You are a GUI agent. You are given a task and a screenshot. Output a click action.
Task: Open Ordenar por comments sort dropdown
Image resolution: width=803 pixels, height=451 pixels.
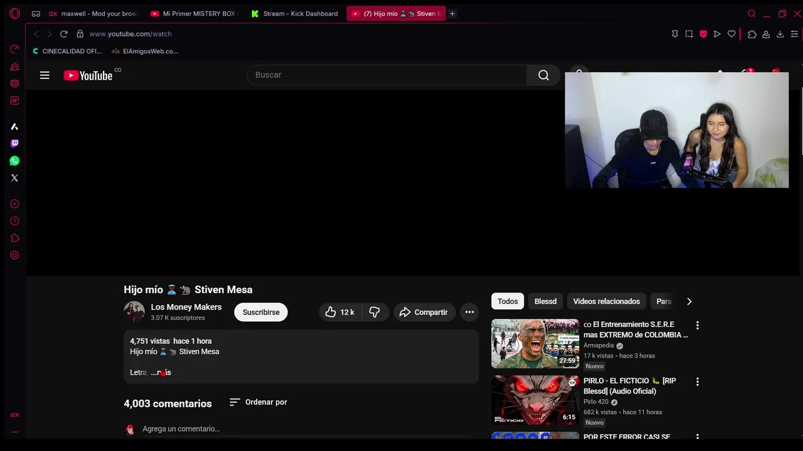tap(258, 402)
